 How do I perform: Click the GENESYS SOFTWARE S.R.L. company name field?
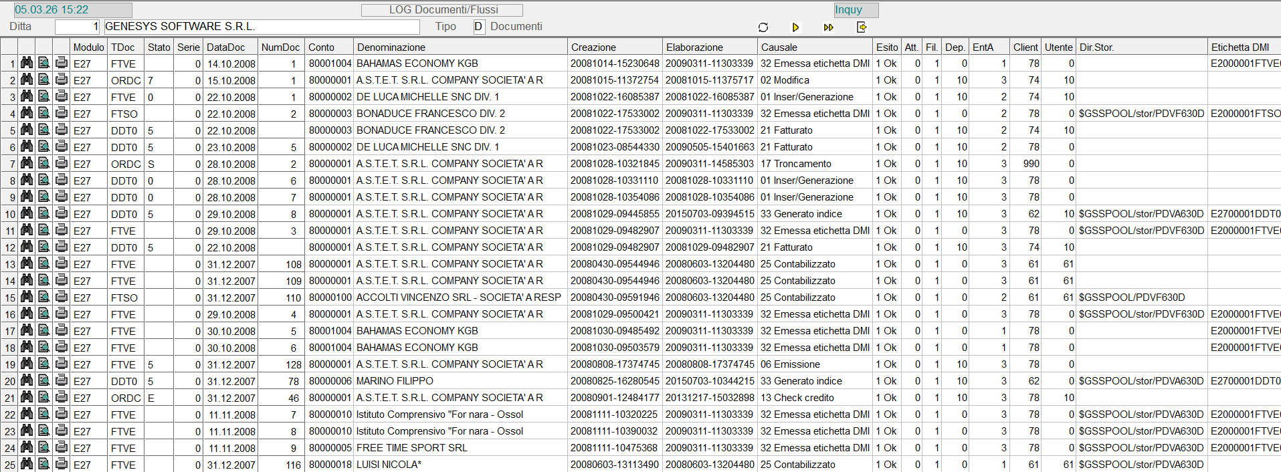[261, 27]
